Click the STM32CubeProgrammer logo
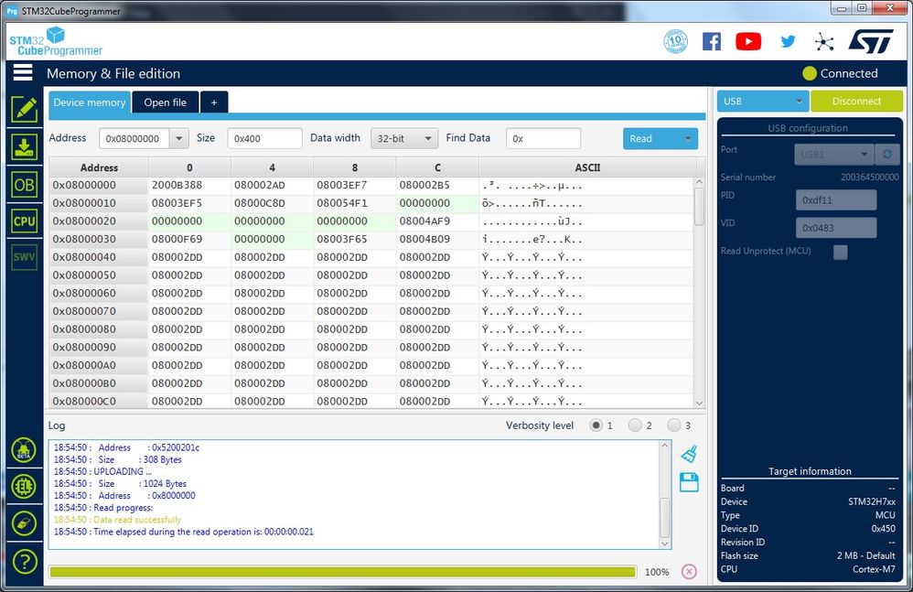 click(56, 42)
